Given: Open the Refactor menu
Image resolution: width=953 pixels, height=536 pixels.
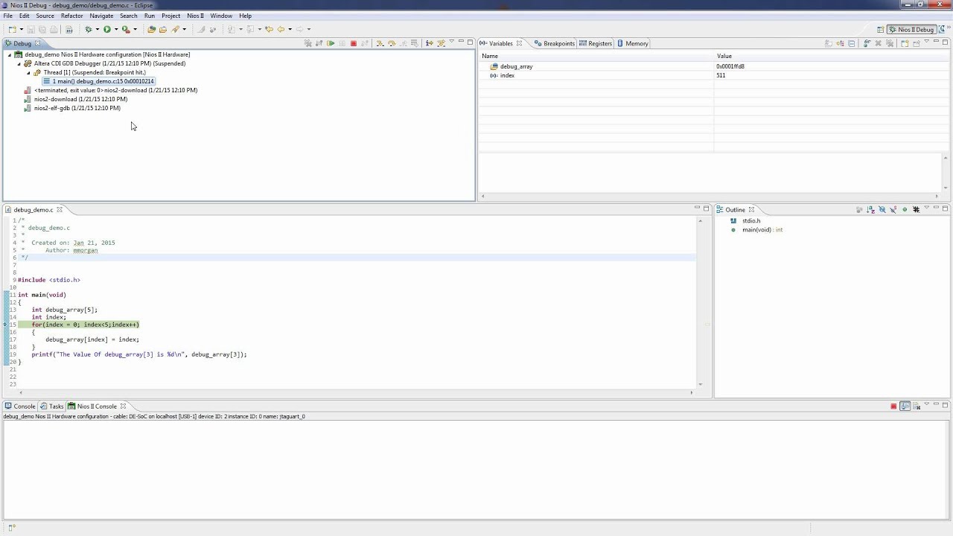Looking at the screenshot, I should pyautogui.click(x=71, y=16).
